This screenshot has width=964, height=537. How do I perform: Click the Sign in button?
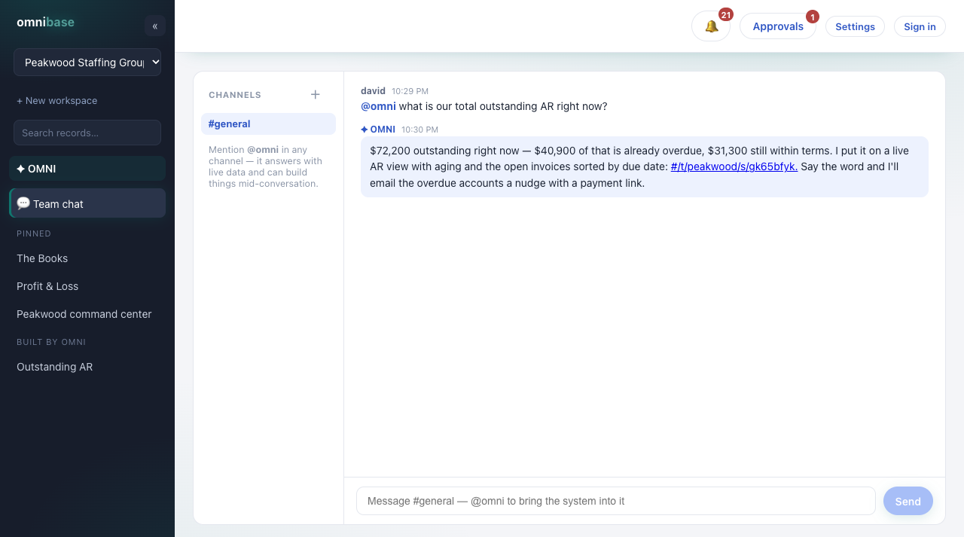coord(920,26)
